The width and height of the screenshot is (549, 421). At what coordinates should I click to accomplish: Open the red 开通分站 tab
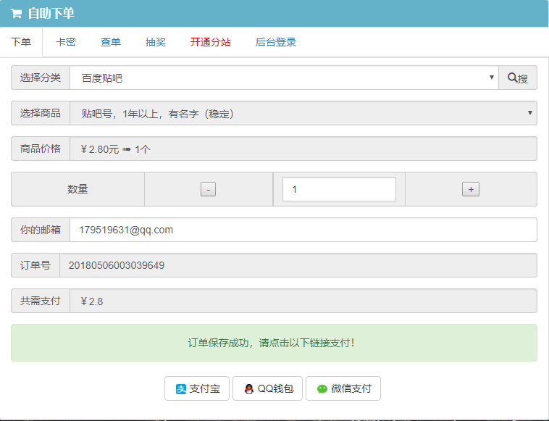211,42
